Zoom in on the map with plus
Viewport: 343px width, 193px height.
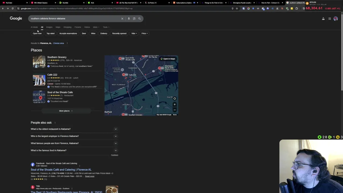pos(174,104)
